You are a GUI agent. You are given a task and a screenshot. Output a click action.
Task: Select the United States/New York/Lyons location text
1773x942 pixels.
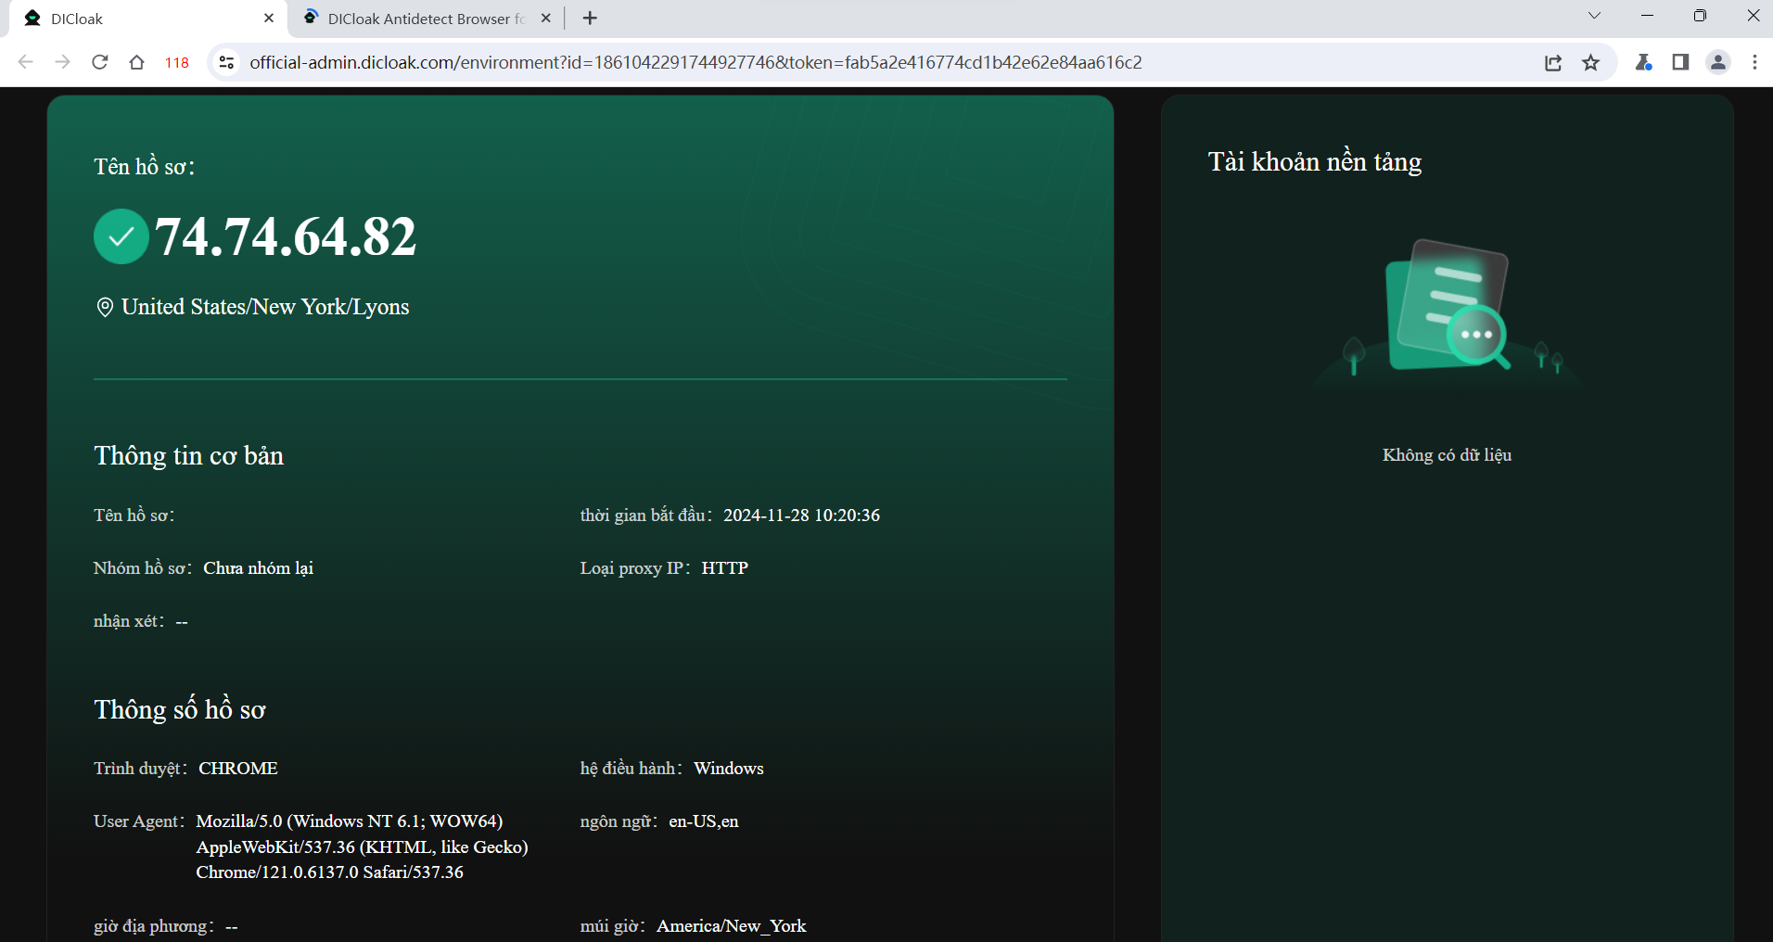[265, 307]
